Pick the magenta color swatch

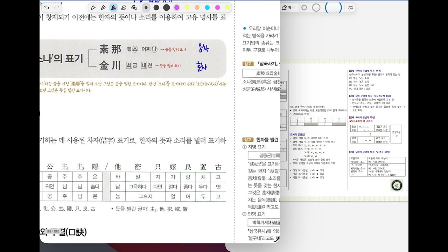(217, 7)
